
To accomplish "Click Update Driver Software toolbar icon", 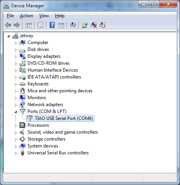I will (x=85, y=25).
